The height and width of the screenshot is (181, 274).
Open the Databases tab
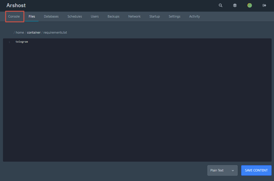pos(51,16)
